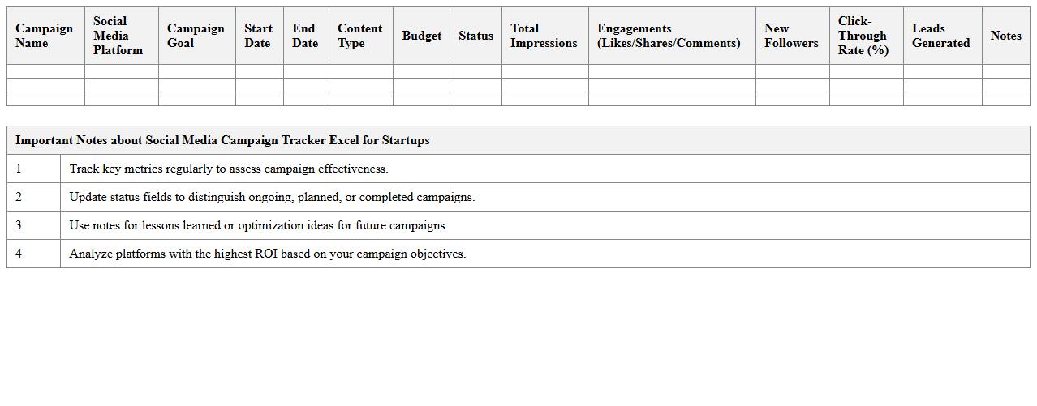This screenshot has height=406, width=1037.
Task: Click the New Followers column header
Action: coord(791,36)
